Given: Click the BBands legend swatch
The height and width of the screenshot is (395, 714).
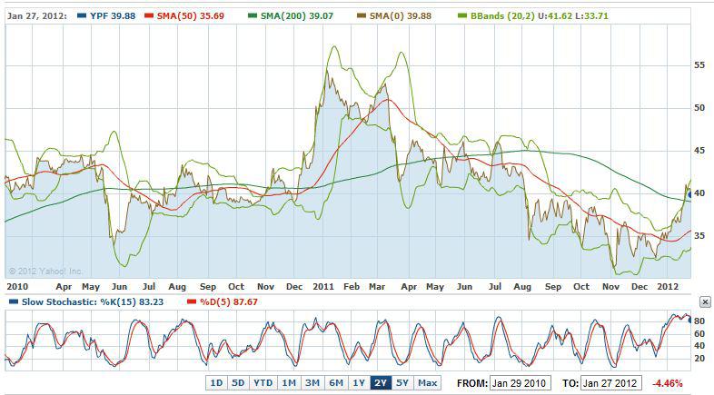Looking at the screenshot, I should coord(462,16).
